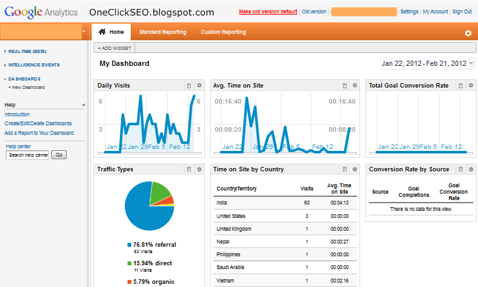Open Avg. Time on Site settings gear
478x287 pixels.
[354, 86]
